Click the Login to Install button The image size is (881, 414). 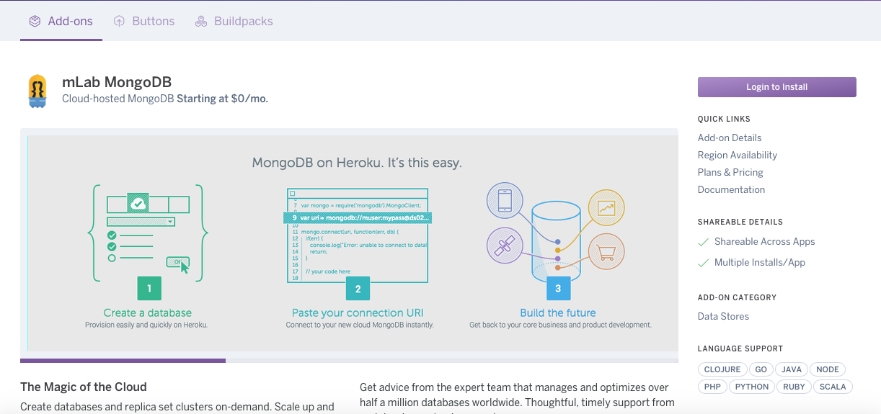[777, 86]
